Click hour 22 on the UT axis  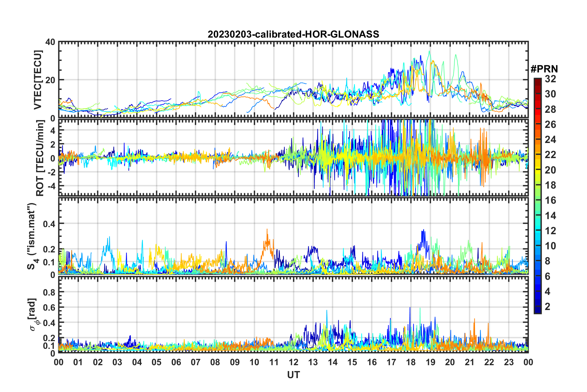click(x=489, y=362)
